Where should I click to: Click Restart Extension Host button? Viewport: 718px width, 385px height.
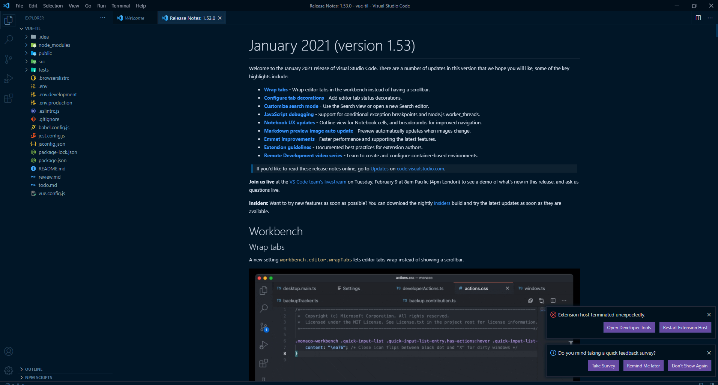[x=685, y=327]
